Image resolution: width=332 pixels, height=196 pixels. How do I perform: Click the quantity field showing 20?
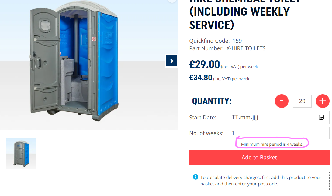[x=302, y=101]
